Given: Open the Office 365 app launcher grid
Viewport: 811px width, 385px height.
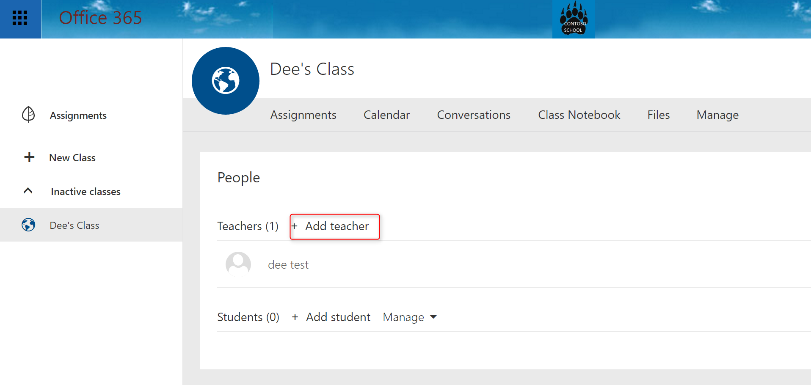Looking at the screenshot, I should pos(20,18).
